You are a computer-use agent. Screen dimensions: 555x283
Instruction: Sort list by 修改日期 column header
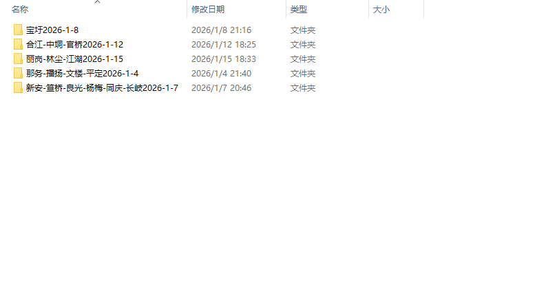coord(208,10)
